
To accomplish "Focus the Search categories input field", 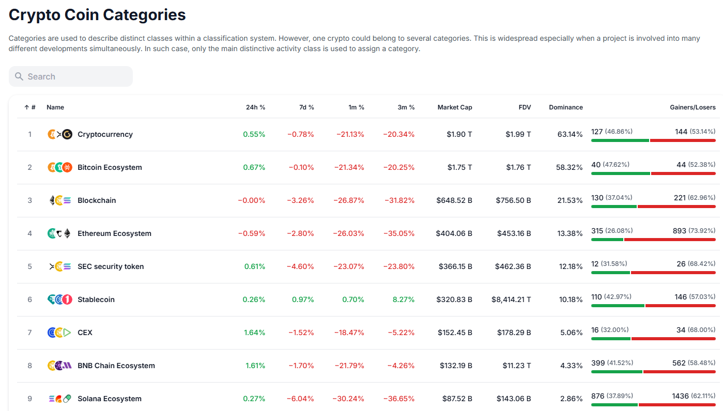I will [78, 76].
